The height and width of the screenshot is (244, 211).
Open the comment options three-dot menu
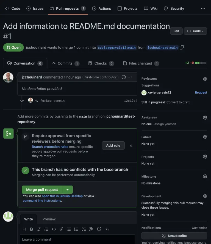click(130, 77)
